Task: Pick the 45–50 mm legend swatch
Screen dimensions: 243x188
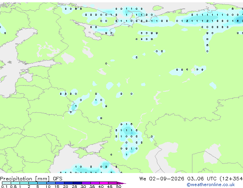Action: tap(113, 183)
